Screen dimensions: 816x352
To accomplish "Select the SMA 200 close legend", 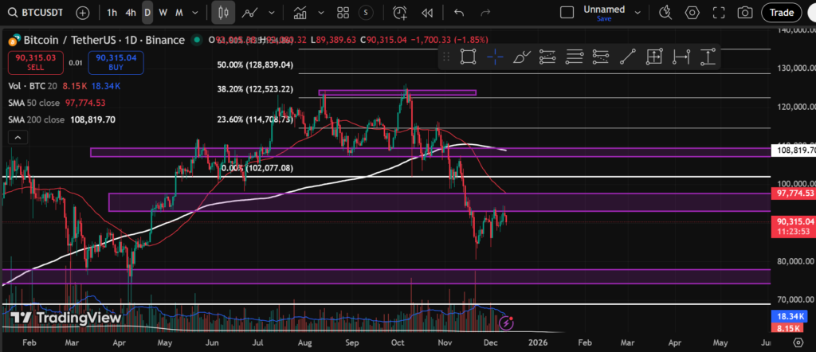I will point(37,119).
